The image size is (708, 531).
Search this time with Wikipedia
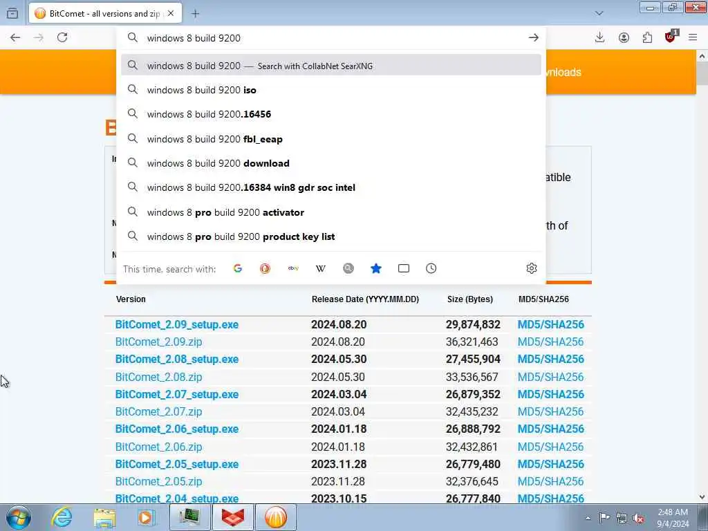(321, 269)
